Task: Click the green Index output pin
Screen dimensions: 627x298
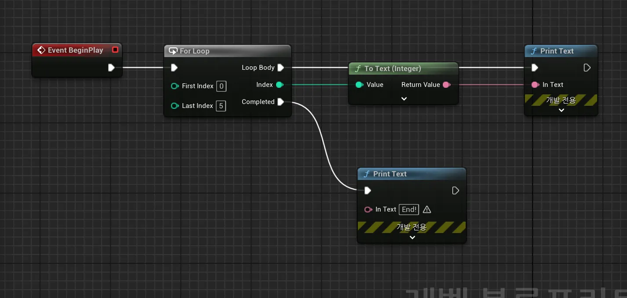Action: click(x=279, y=85)
